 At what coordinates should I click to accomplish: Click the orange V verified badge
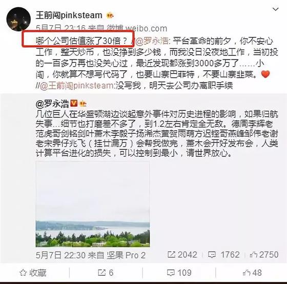[74, 104]
